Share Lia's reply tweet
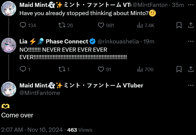The height and width of the screenshot is (135, 196). tap(191, 69)
